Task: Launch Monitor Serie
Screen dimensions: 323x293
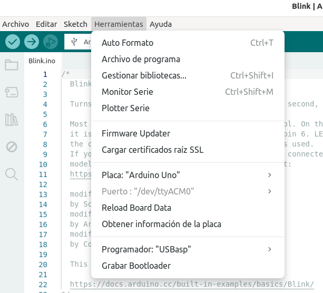Action: pyautogui.click(x=188, y=92)
